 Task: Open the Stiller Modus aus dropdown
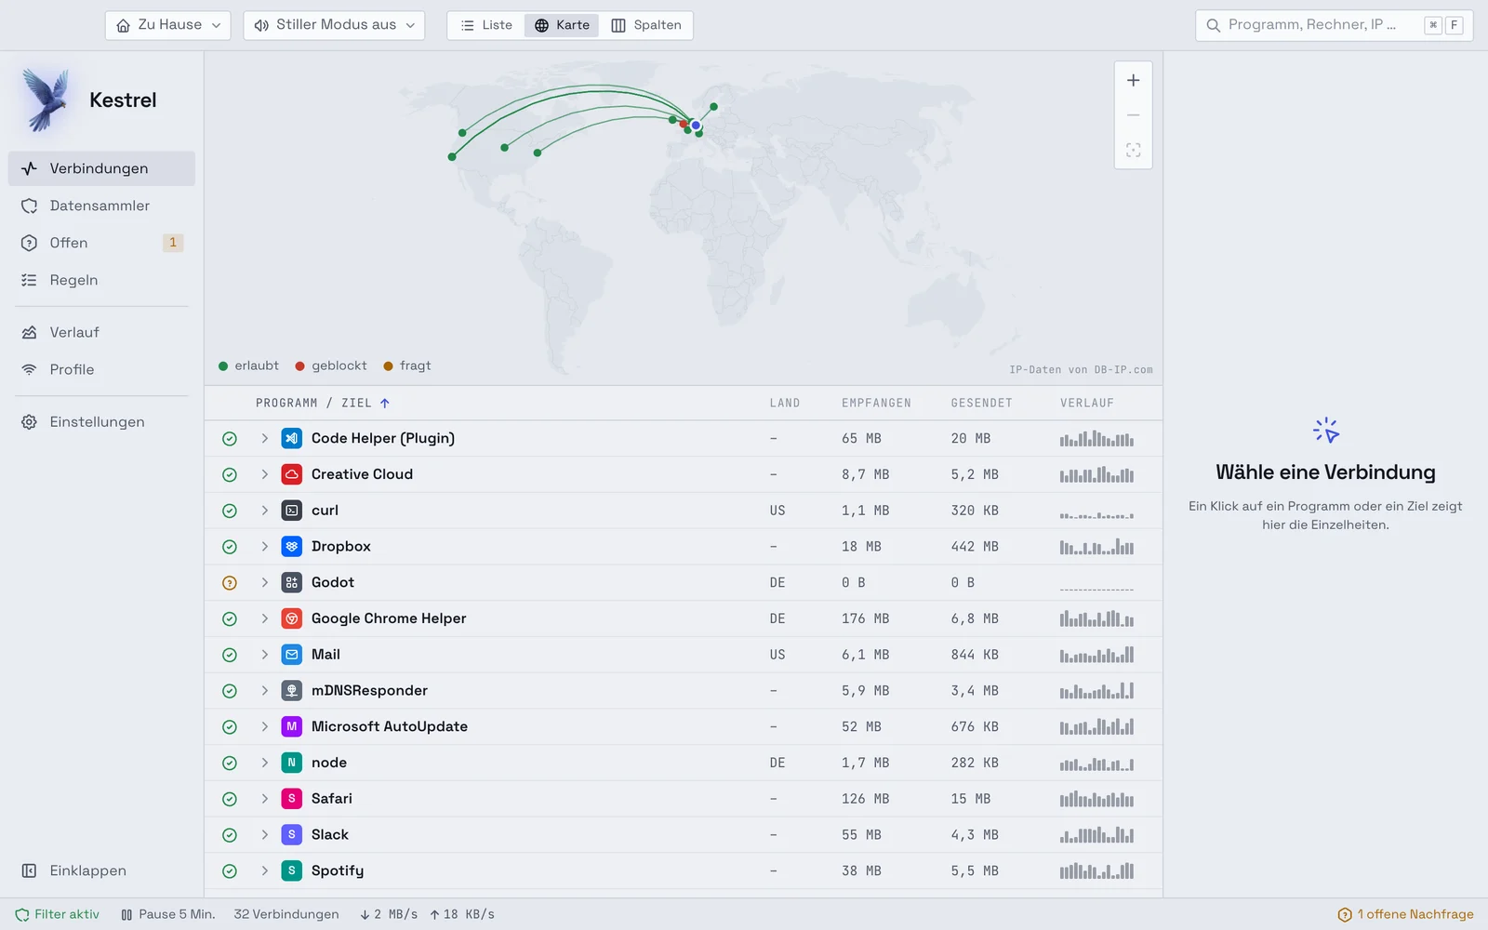(x=334, y=25)
